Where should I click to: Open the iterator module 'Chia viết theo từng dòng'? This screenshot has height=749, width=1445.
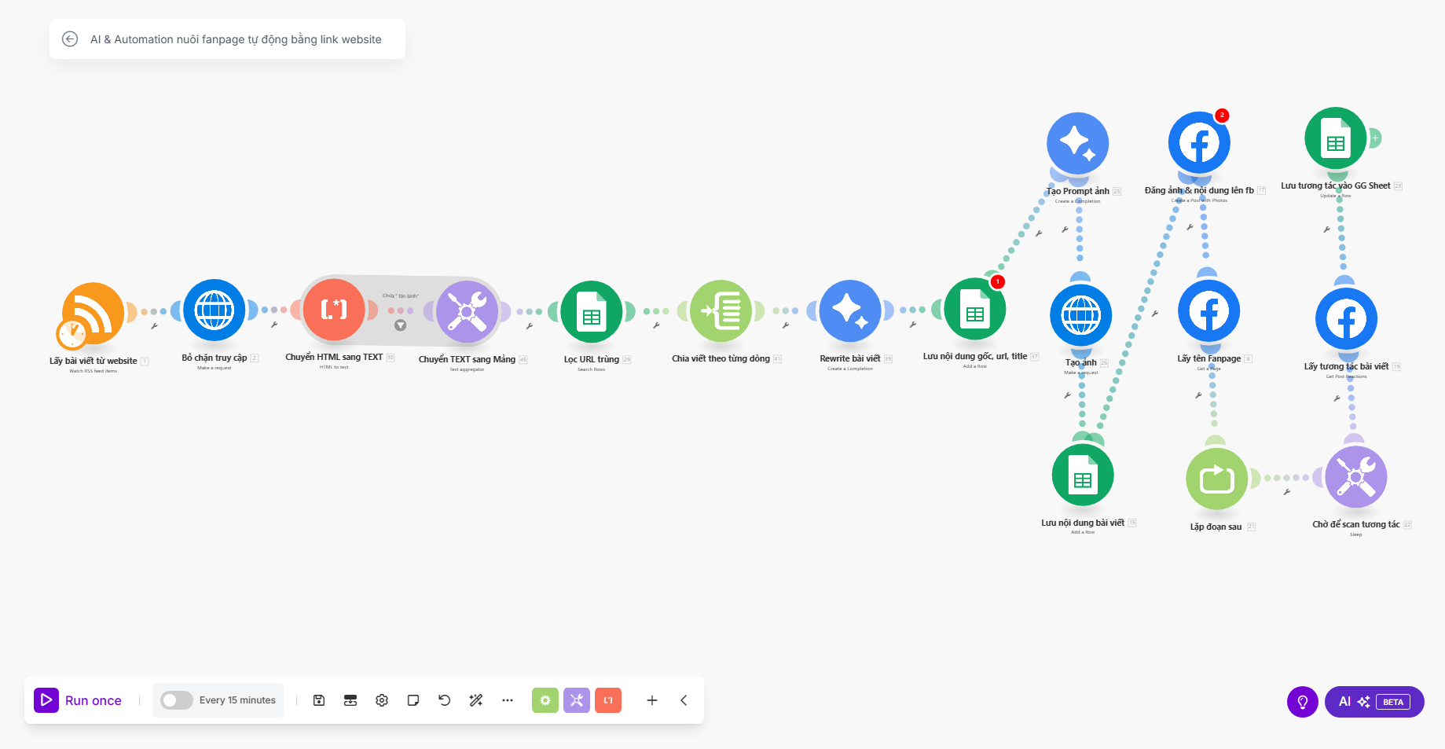(x=721, y=310)
